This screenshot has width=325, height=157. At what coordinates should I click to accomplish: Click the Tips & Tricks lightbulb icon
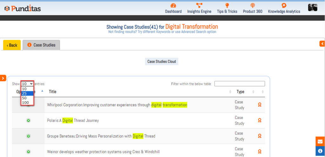pyautogui.click(x=227, y=6)
